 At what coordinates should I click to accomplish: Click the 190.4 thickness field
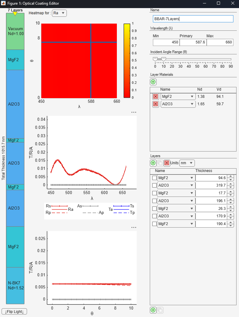click(211, 224)
